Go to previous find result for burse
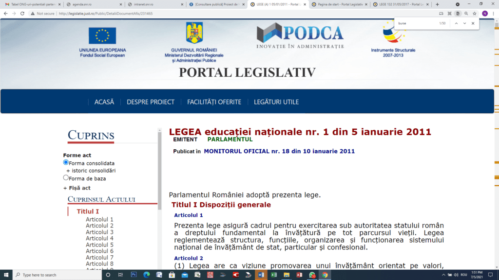 (x=456, y=23)
